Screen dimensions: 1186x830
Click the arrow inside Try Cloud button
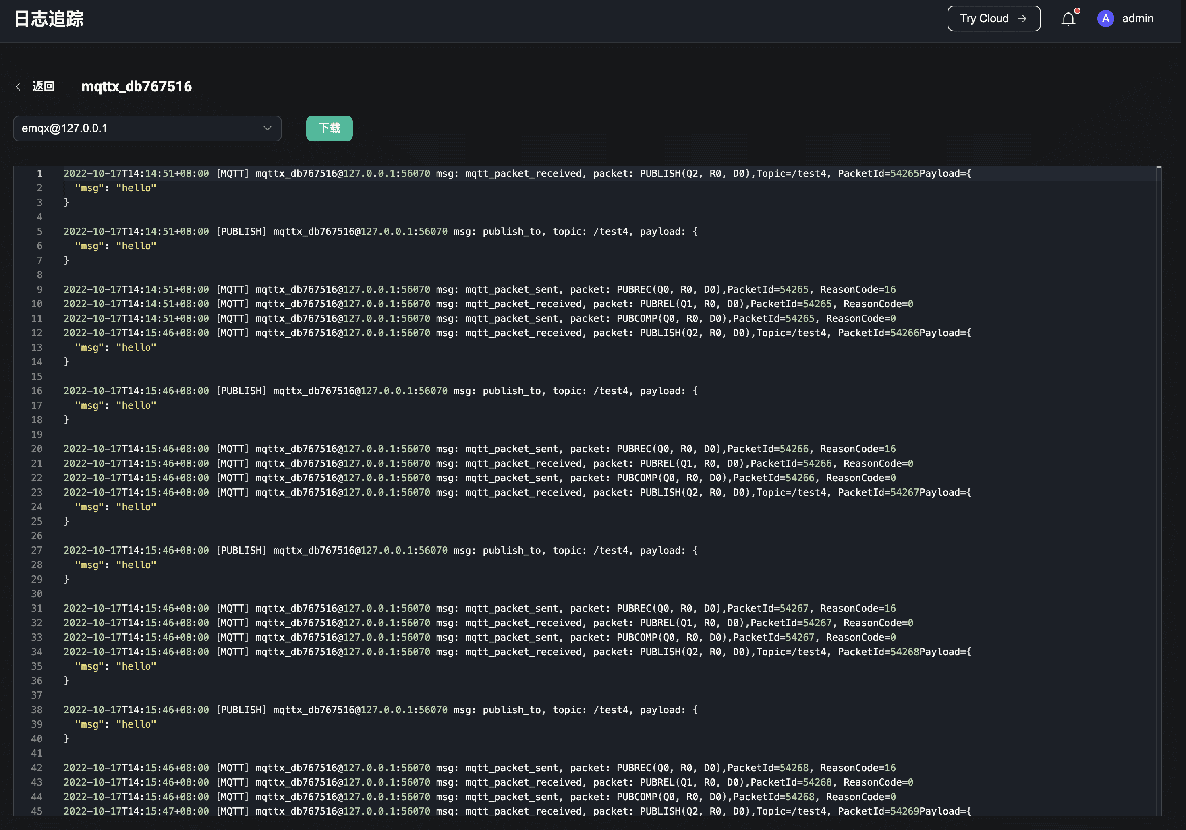tap(1022, 19)
